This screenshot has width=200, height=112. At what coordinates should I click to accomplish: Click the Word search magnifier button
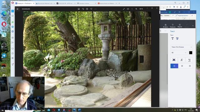coord(184,19)
